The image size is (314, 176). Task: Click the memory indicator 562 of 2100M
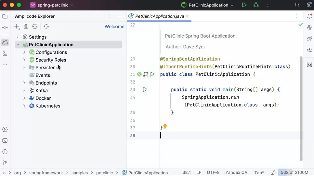pyautogui.click(x=294, y=172)
